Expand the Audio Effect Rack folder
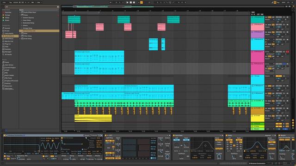The height and width of the screenshot is (166, 296). pyautogui.click(x=20, y=12)
